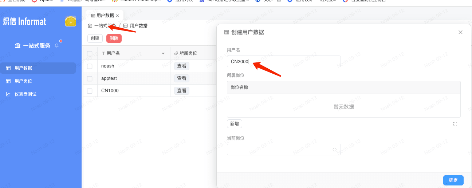Viewport: 472px width, 188px height.
Task: Click the building icon in the breadcrumb
Action: coord(90,26)
